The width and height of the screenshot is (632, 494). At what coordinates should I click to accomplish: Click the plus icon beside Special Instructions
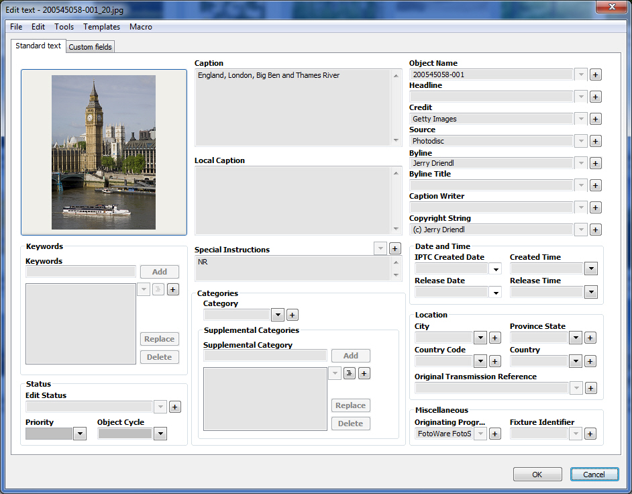coord(394,248)
